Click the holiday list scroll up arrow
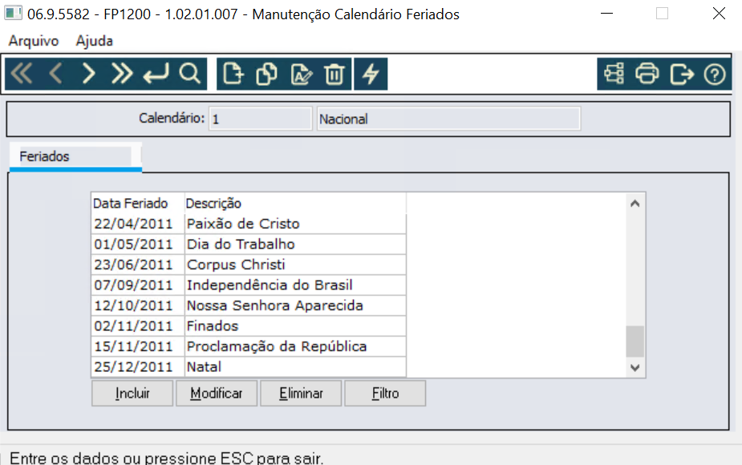The image size is (742, 465). click(635, 204)
